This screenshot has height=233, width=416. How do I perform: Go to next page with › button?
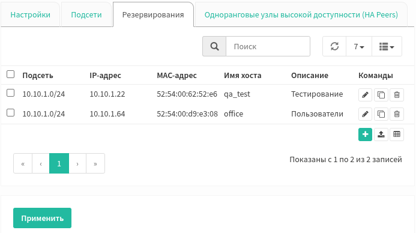click(x=77, y=163)
